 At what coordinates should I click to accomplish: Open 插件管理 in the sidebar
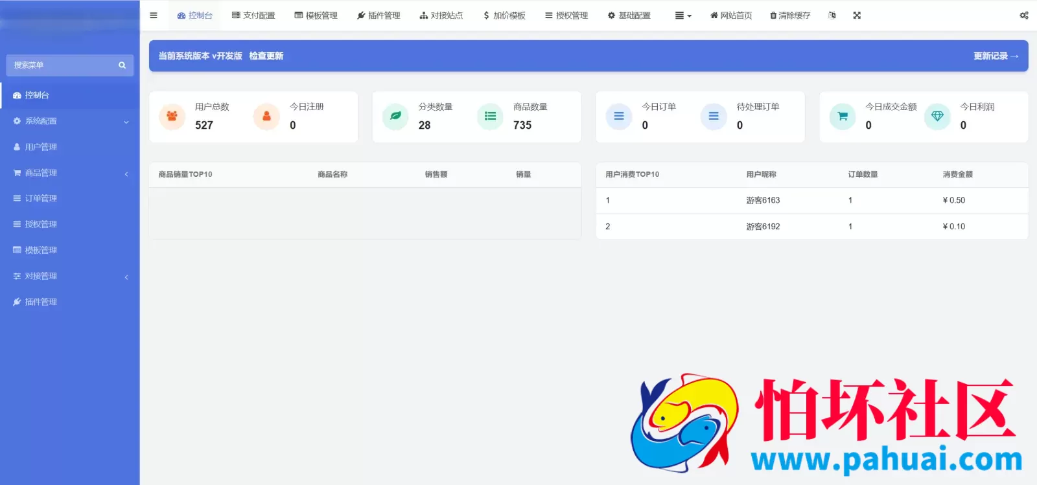point(70,302)
